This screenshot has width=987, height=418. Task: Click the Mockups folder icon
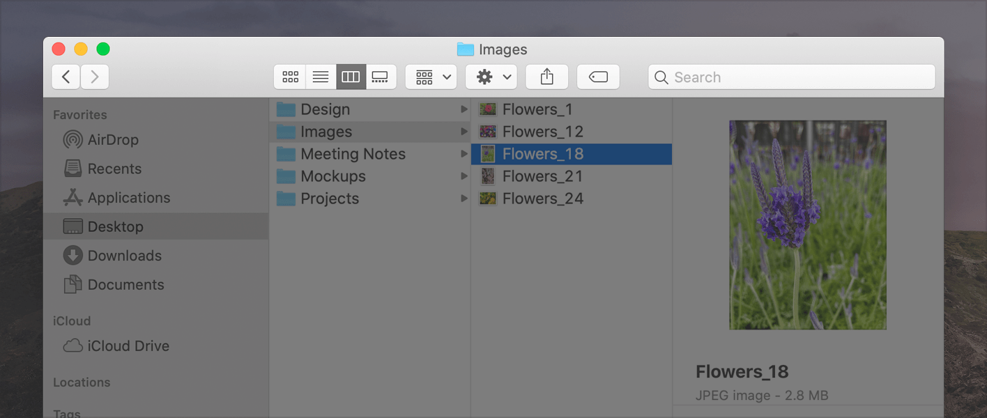click(x=286, y=176)
